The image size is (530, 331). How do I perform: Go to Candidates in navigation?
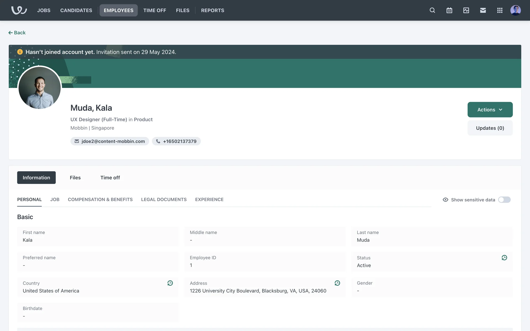tap(76, 10)
